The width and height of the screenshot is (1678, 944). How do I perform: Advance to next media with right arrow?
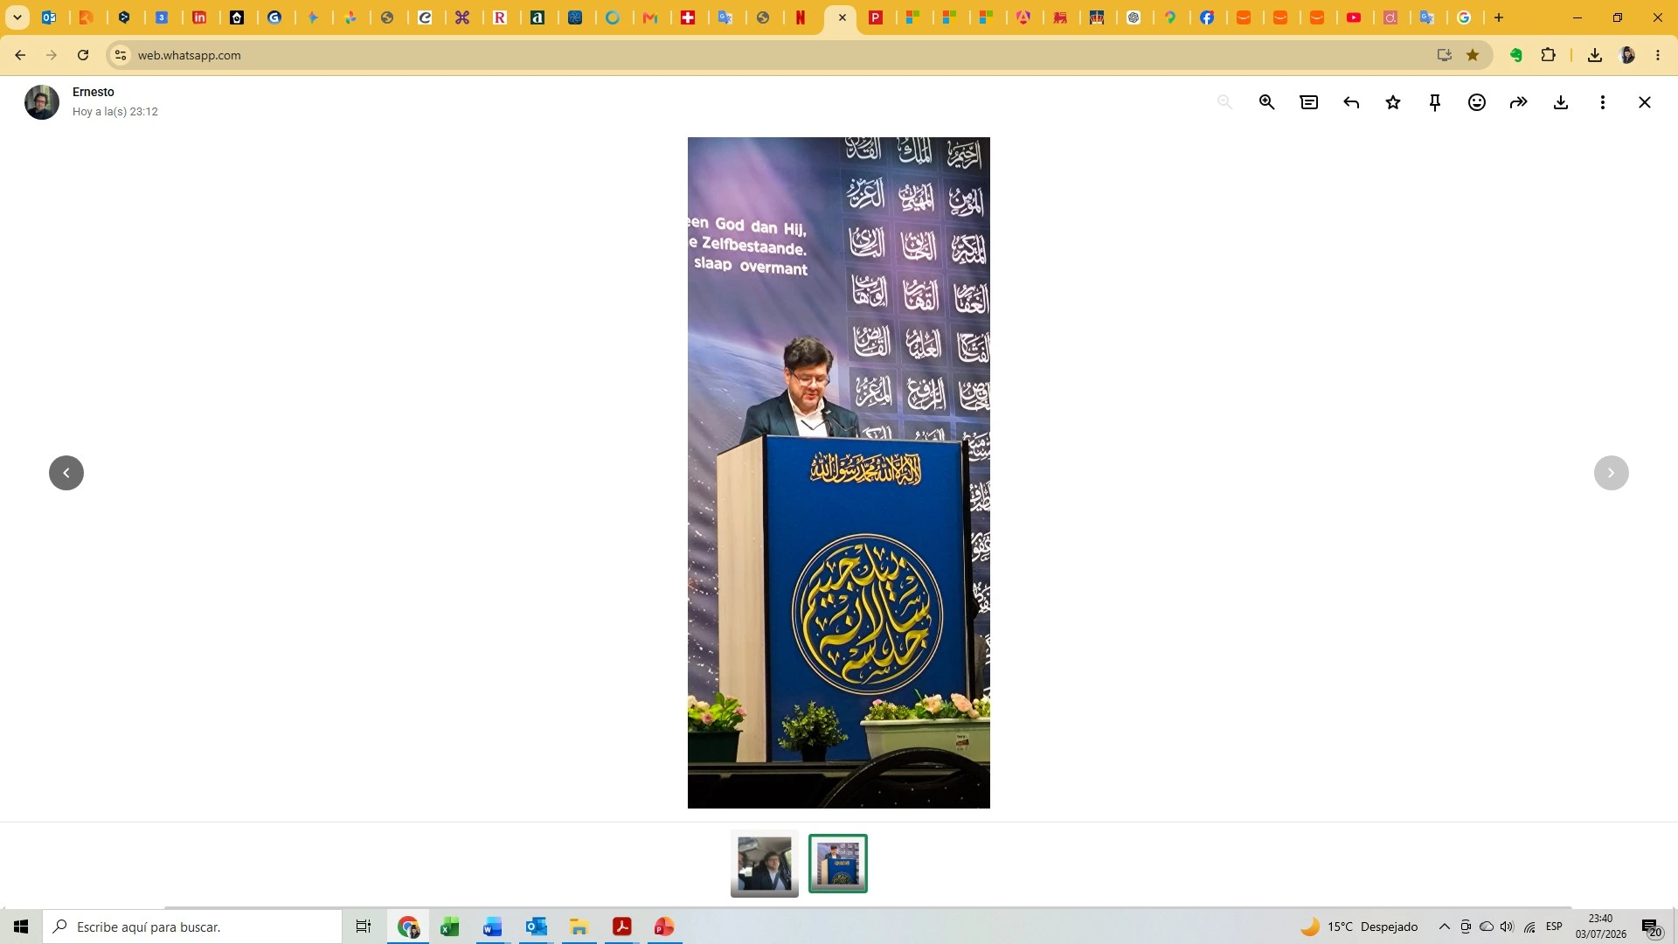(x=1612, y=473)
